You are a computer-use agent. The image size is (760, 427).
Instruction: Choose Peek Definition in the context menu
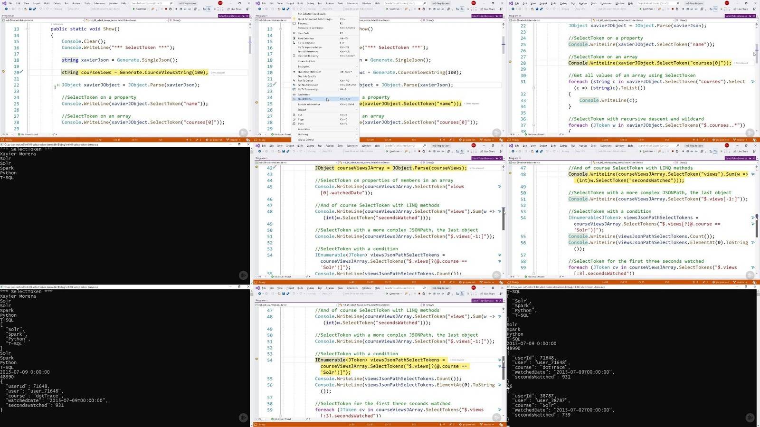click(x=325, y=38)
